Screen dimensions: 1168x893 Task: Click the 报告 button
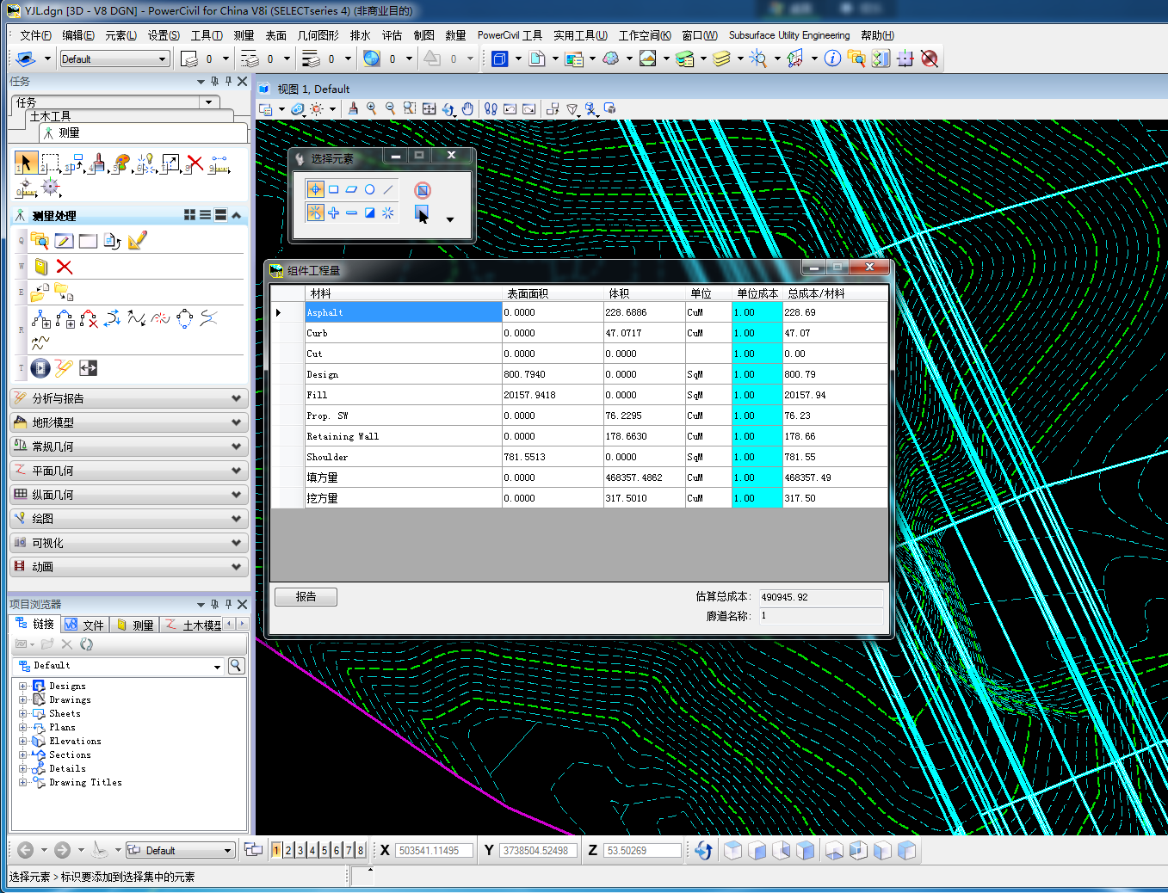point(306,597)
